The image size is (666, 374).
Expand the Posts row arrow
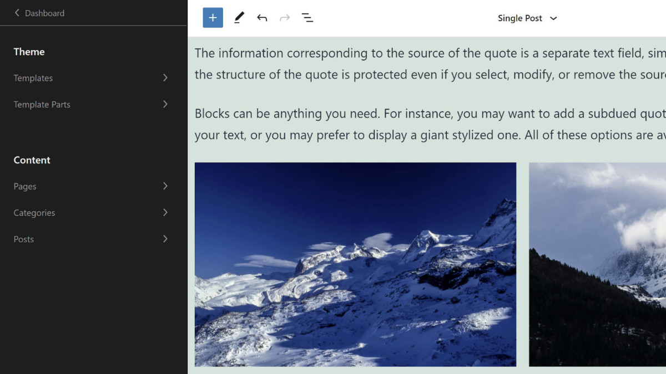coord(165,239)
